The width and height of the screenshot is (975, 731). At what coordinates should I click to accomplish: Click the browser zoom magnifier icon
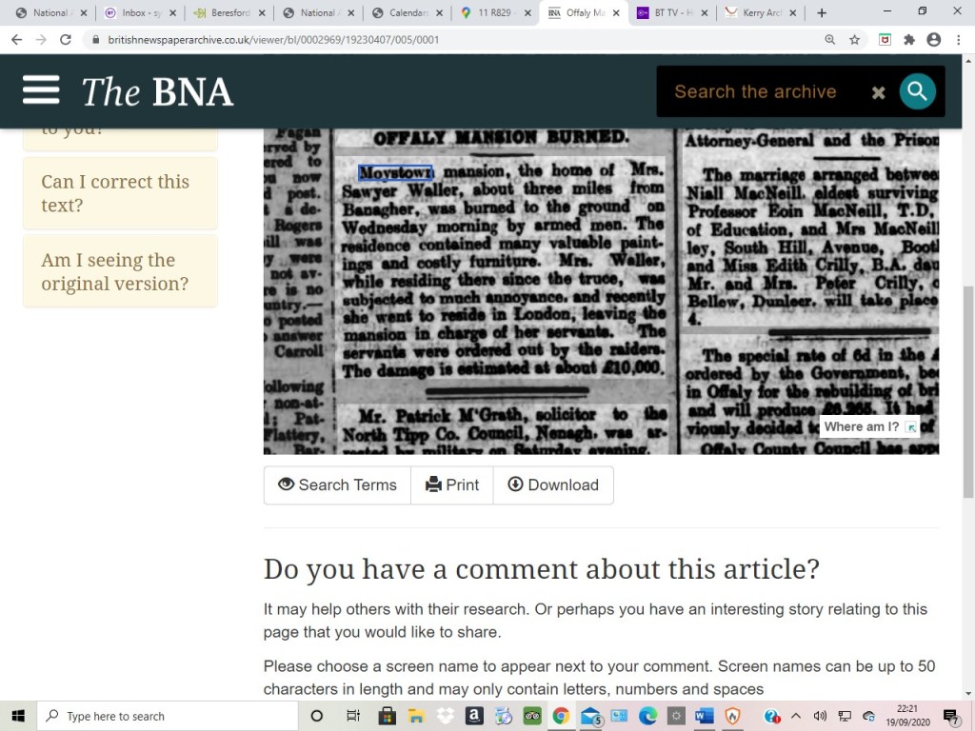tap(829, 40)
